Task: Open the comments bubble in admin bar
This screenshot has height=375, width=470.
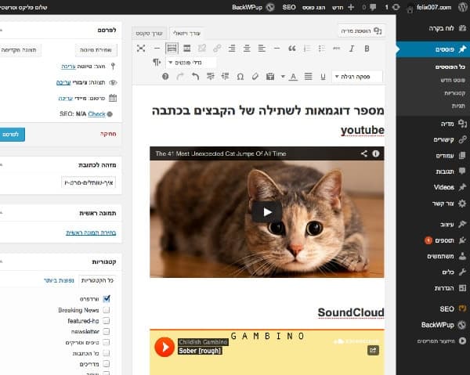Action: [369, 7]
